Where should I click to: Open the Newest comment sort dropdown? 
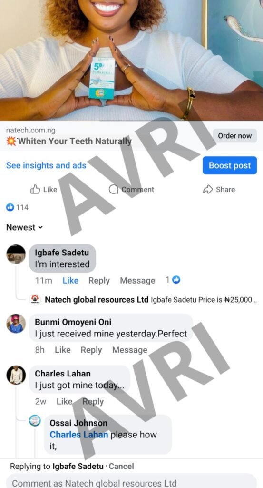tap(24, 227)
